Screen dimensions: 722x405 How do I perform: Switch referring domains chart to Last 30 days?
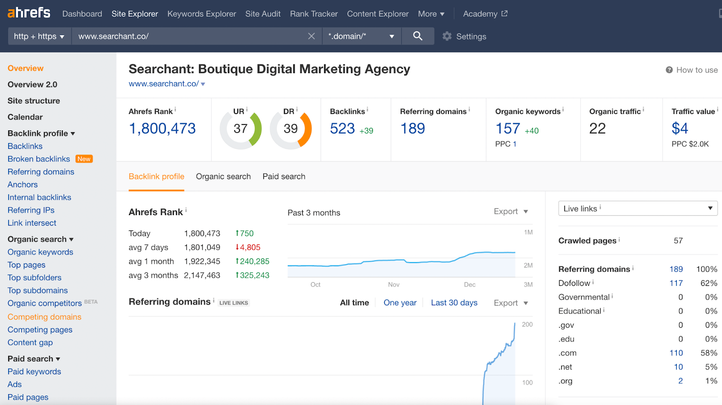[454, 303]
